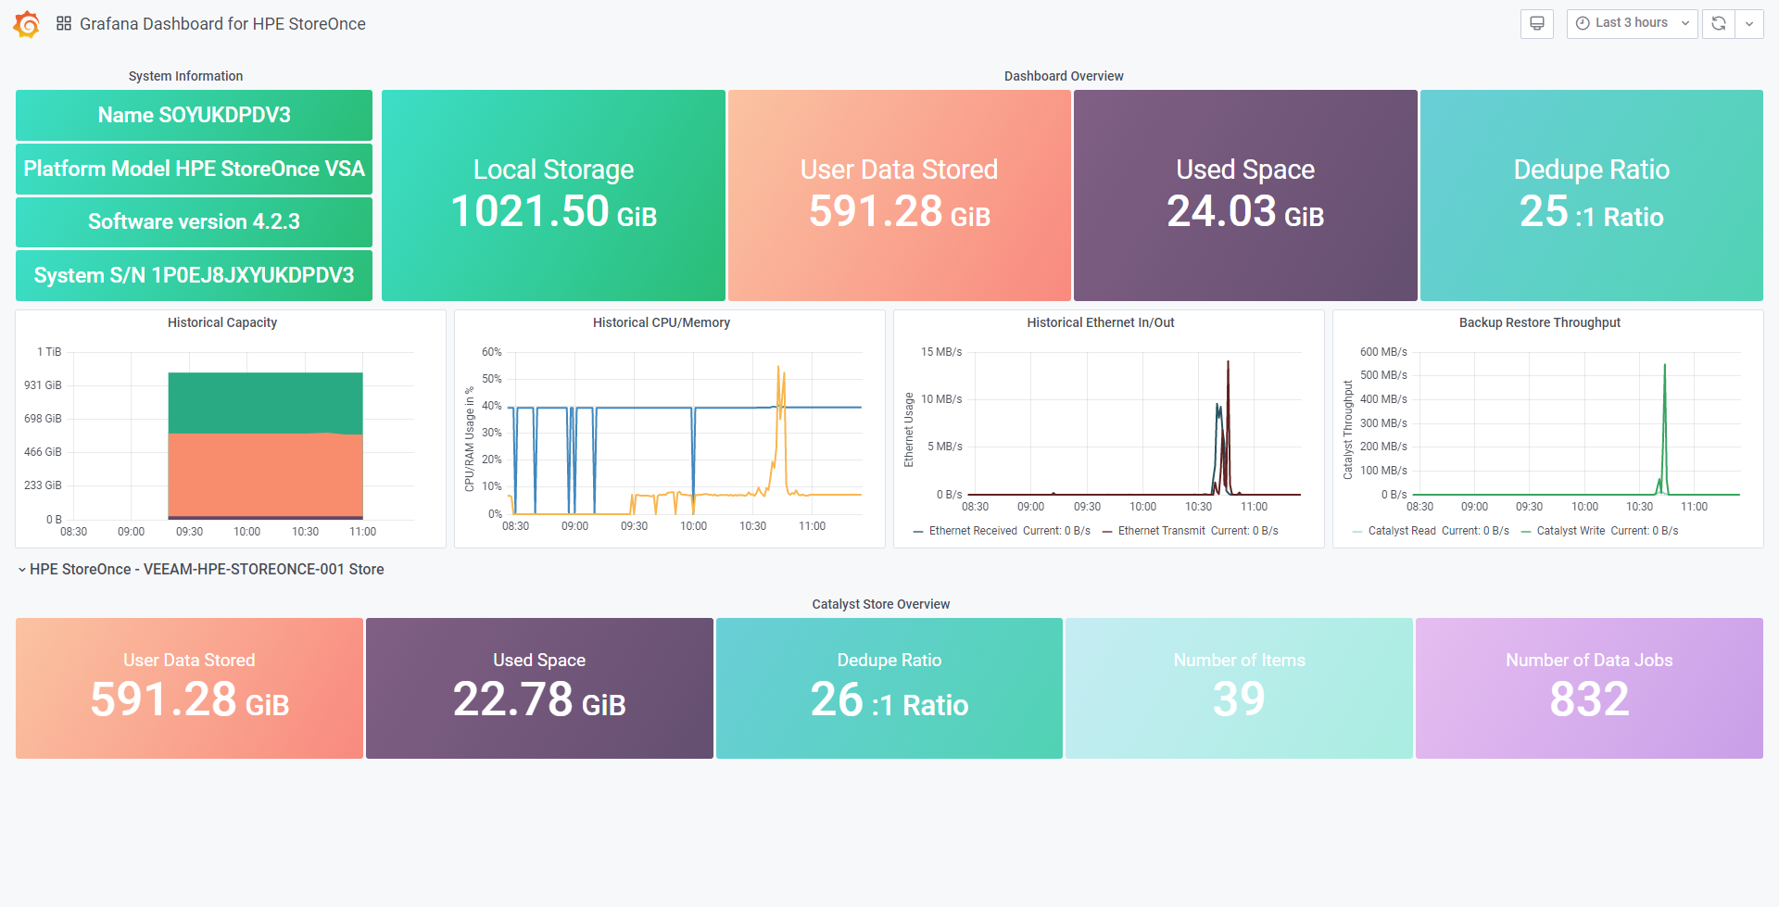Click the dashboards grid icon beside title

64,24
